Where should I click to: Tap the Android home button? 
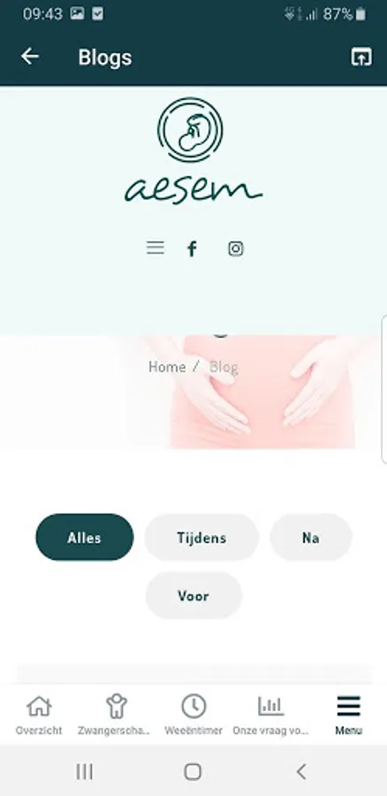(x=193, y=771)
